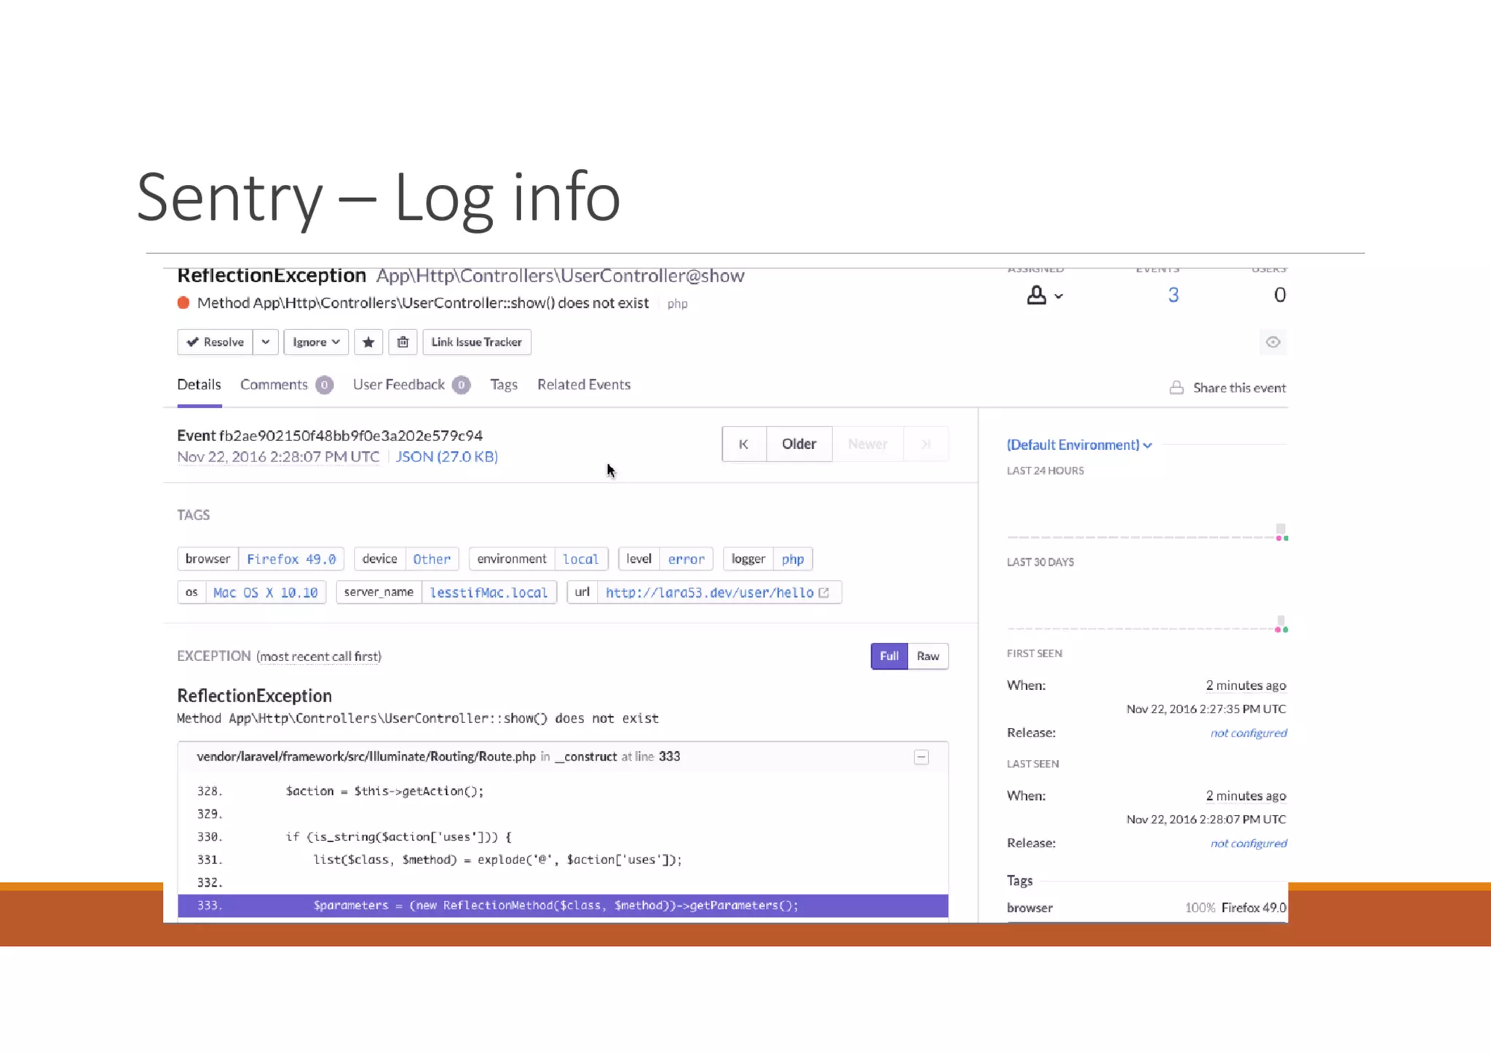The width and height of the screenshot is (1491, 1054).
Task: Open the Resolve options dropdown arrow
Action: click(x=266, y=342)
